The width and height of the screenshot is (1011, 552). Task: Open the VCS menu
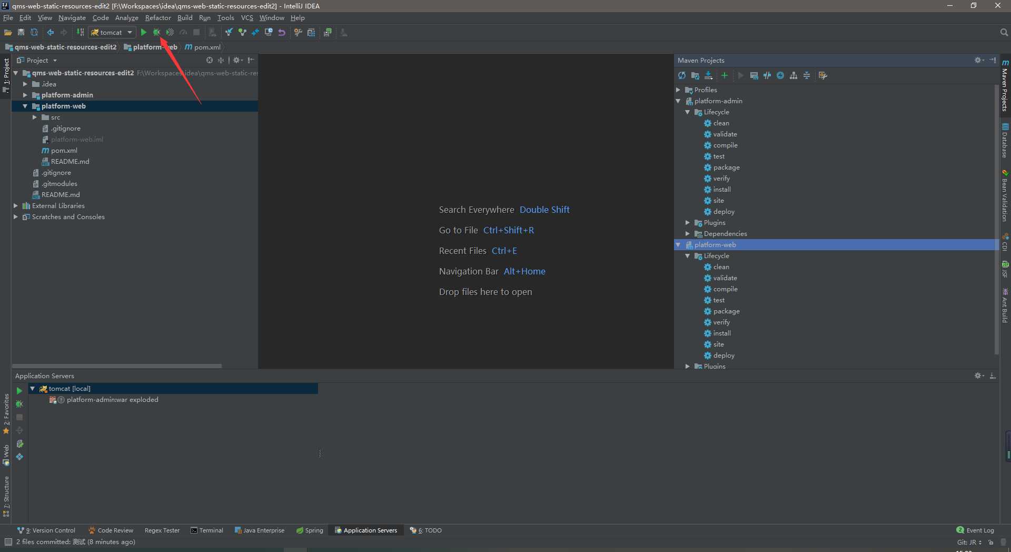pyautogui.click(x=247, y=17)
